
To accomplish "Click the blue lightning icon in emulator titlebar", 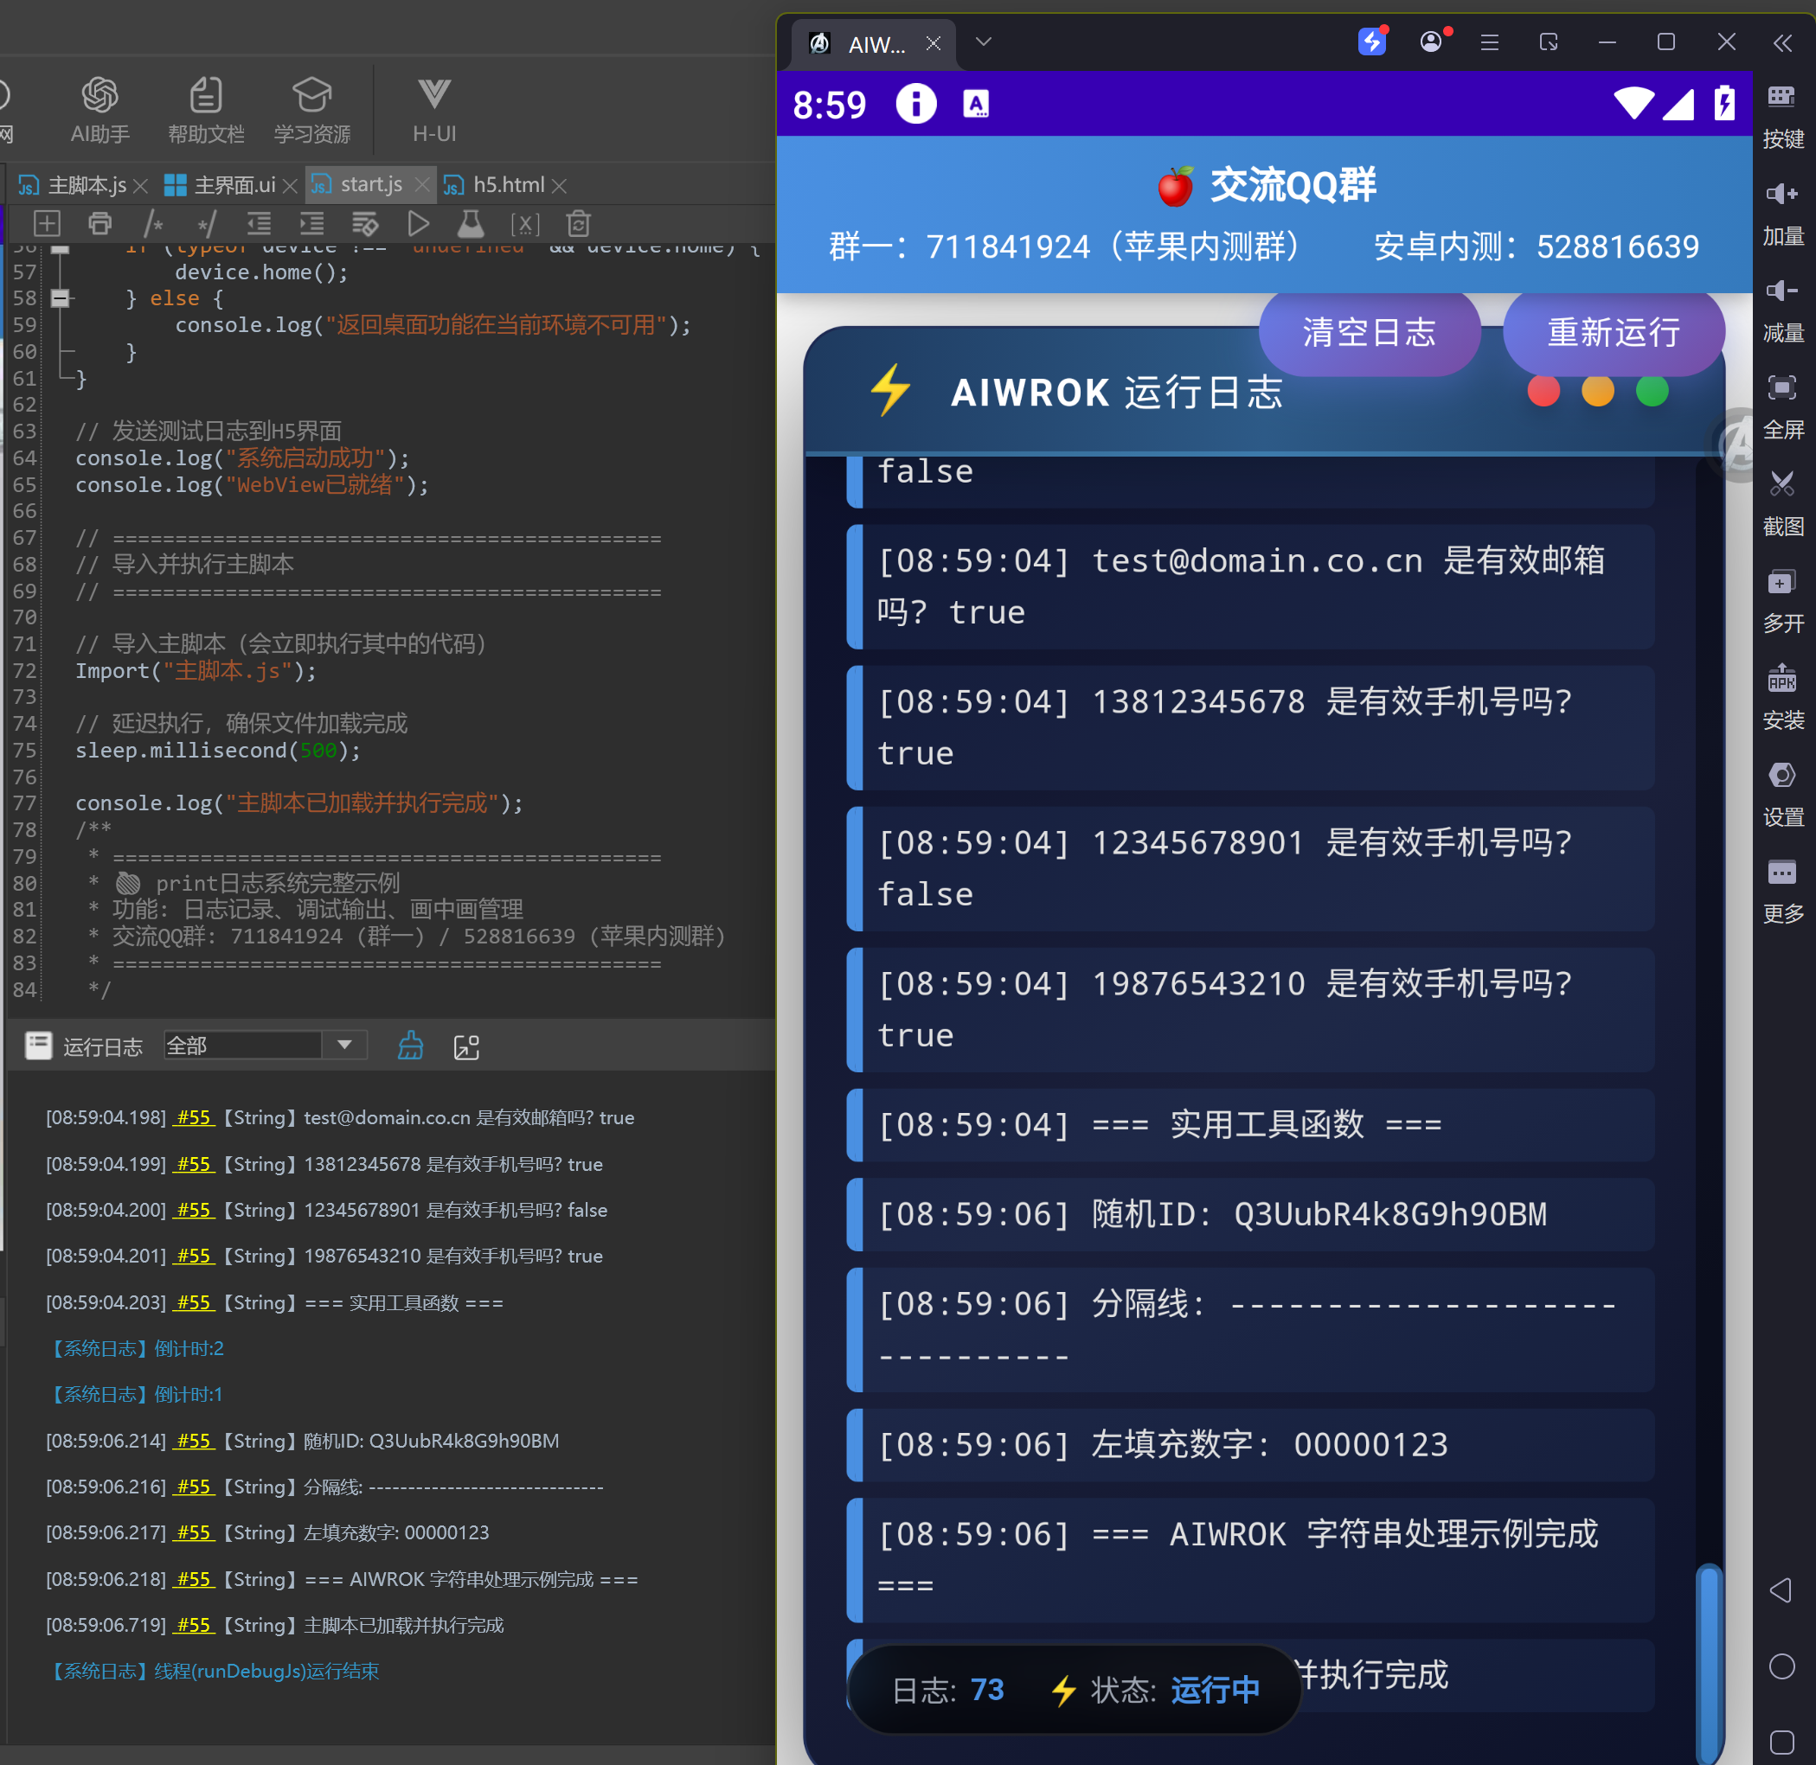I will pos(1372,42).
